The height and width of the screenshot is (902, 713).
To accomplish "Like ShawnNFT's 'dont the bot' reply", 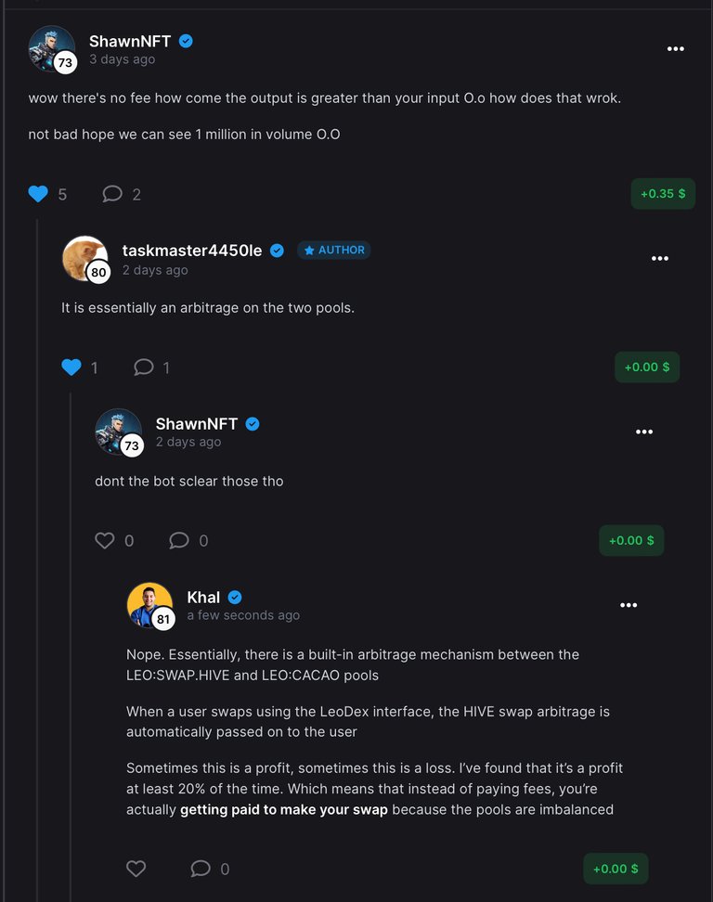I will [105, 540].
